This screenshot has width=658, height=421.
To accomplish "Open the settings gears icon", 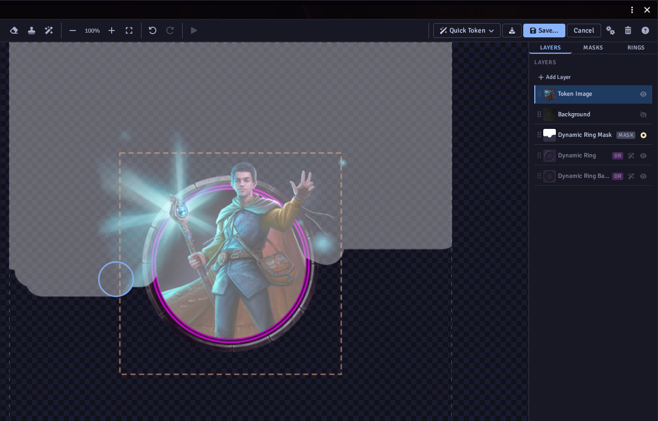I will coord(611,31).
